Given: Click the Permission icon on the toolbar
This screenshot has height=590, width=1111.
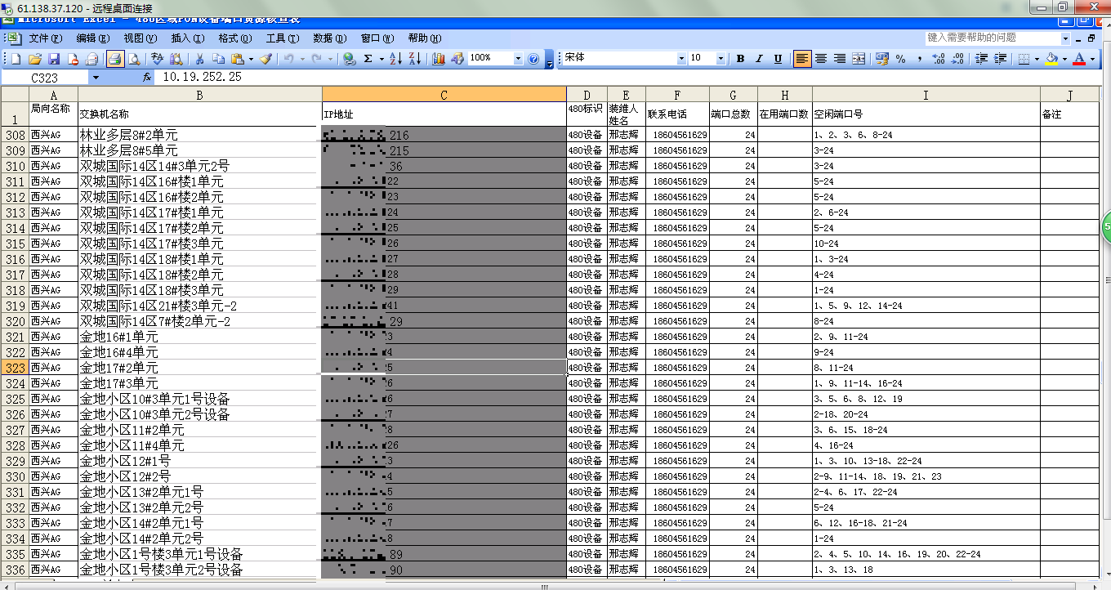Looking at the screenshot, I should click(73, 59).
